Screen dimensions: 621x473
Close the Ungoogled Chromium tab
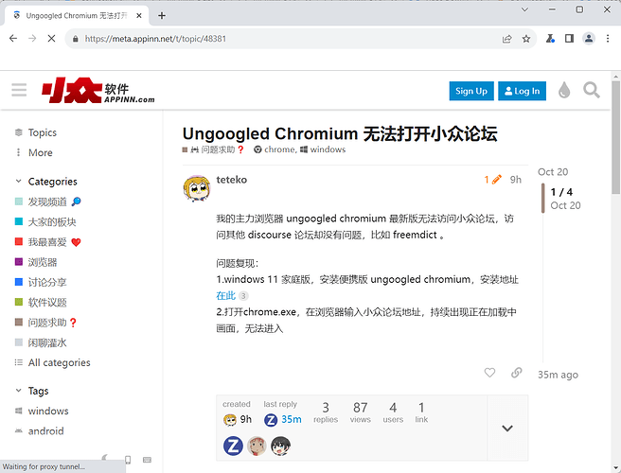point(139,15)
